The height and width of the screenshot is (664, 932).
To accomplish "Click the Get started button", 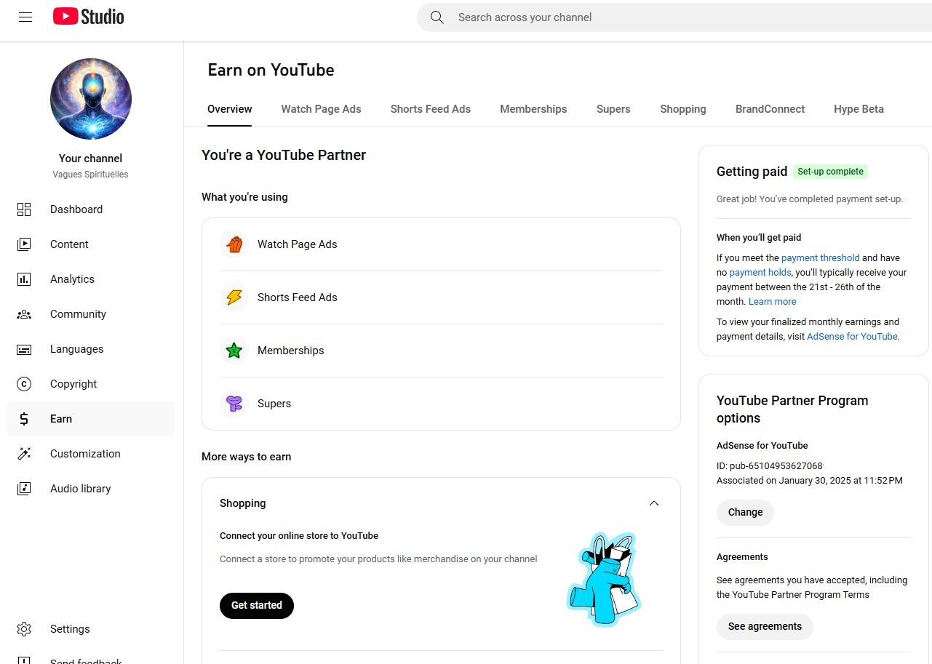I will 257,605.
